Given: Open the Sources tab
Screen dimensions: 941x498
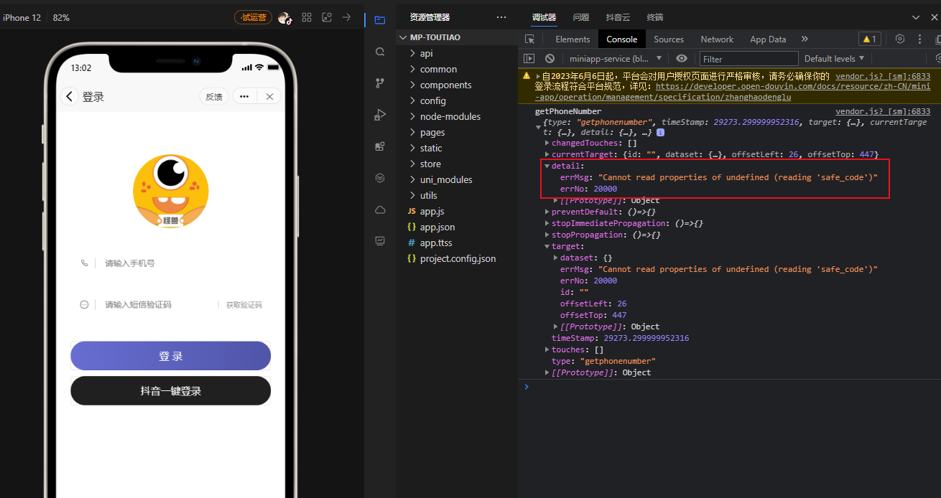Looking at the screenshot, I should point(669,39).
